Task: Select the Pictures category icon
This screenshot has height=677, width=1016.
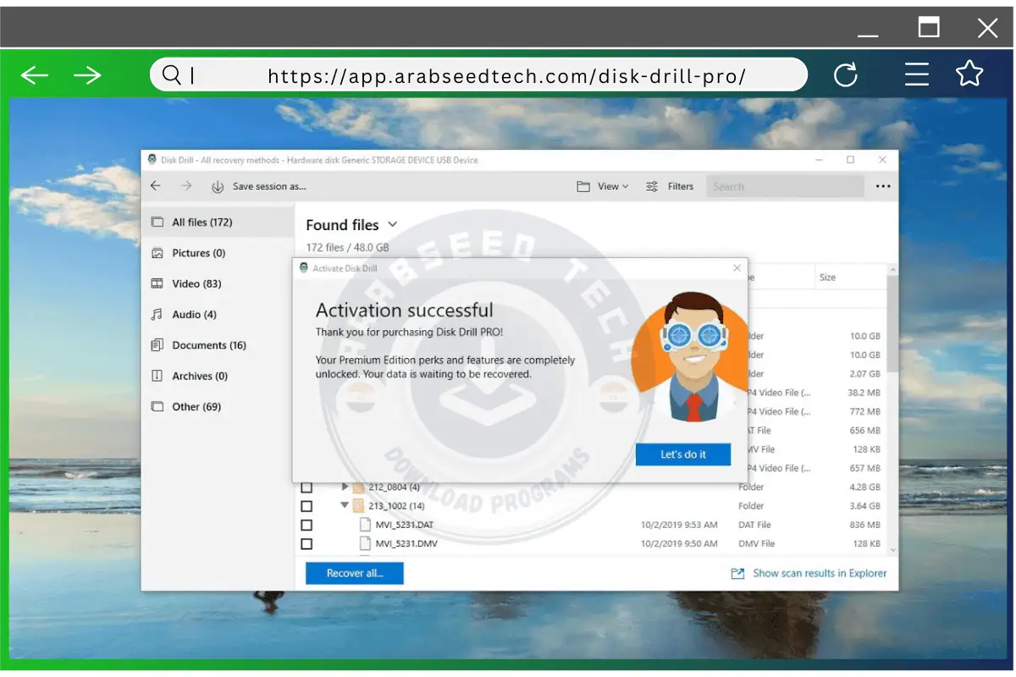Action: [157, 252]
